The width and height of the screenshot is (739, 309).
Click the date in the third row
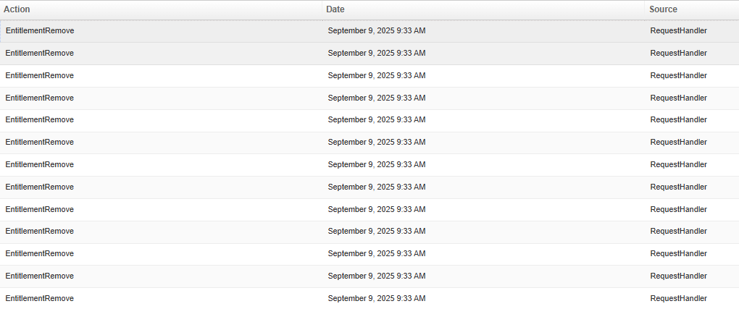(x=376, y=75)
